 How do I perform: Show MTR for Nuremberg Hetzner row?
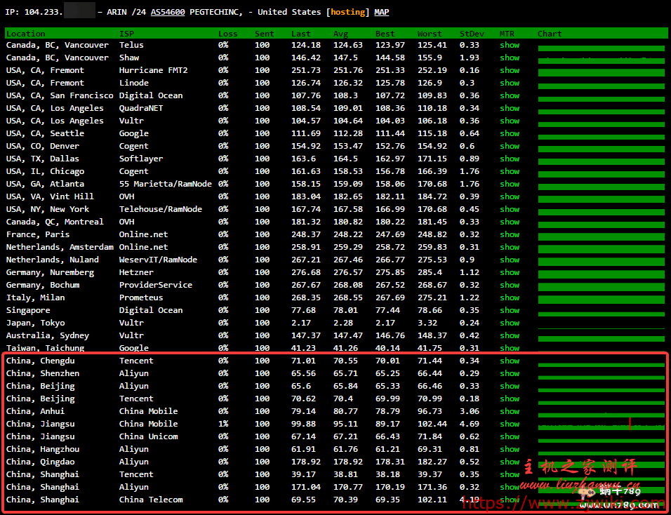pyautogui.click(x=510, y=272)
